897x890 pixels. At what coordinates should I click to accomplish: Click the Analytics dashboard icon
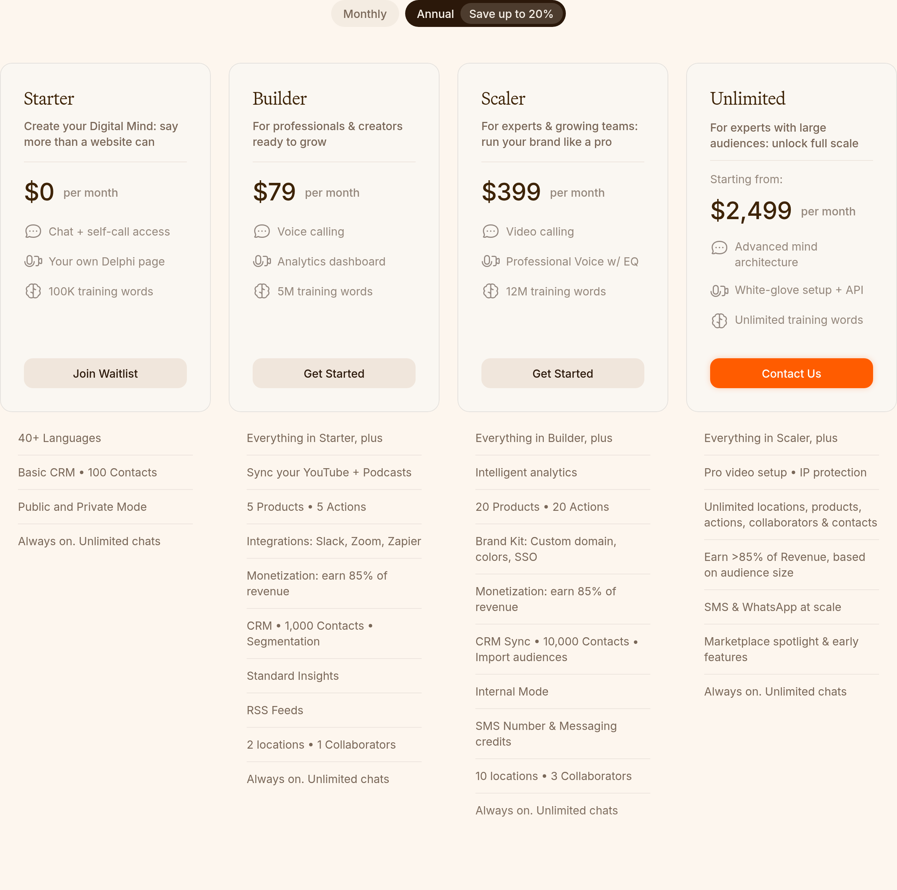262,261
